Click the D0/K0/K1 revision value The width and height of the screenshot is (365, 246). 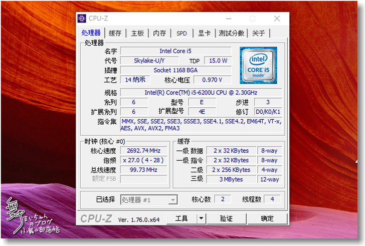(268, 112)
